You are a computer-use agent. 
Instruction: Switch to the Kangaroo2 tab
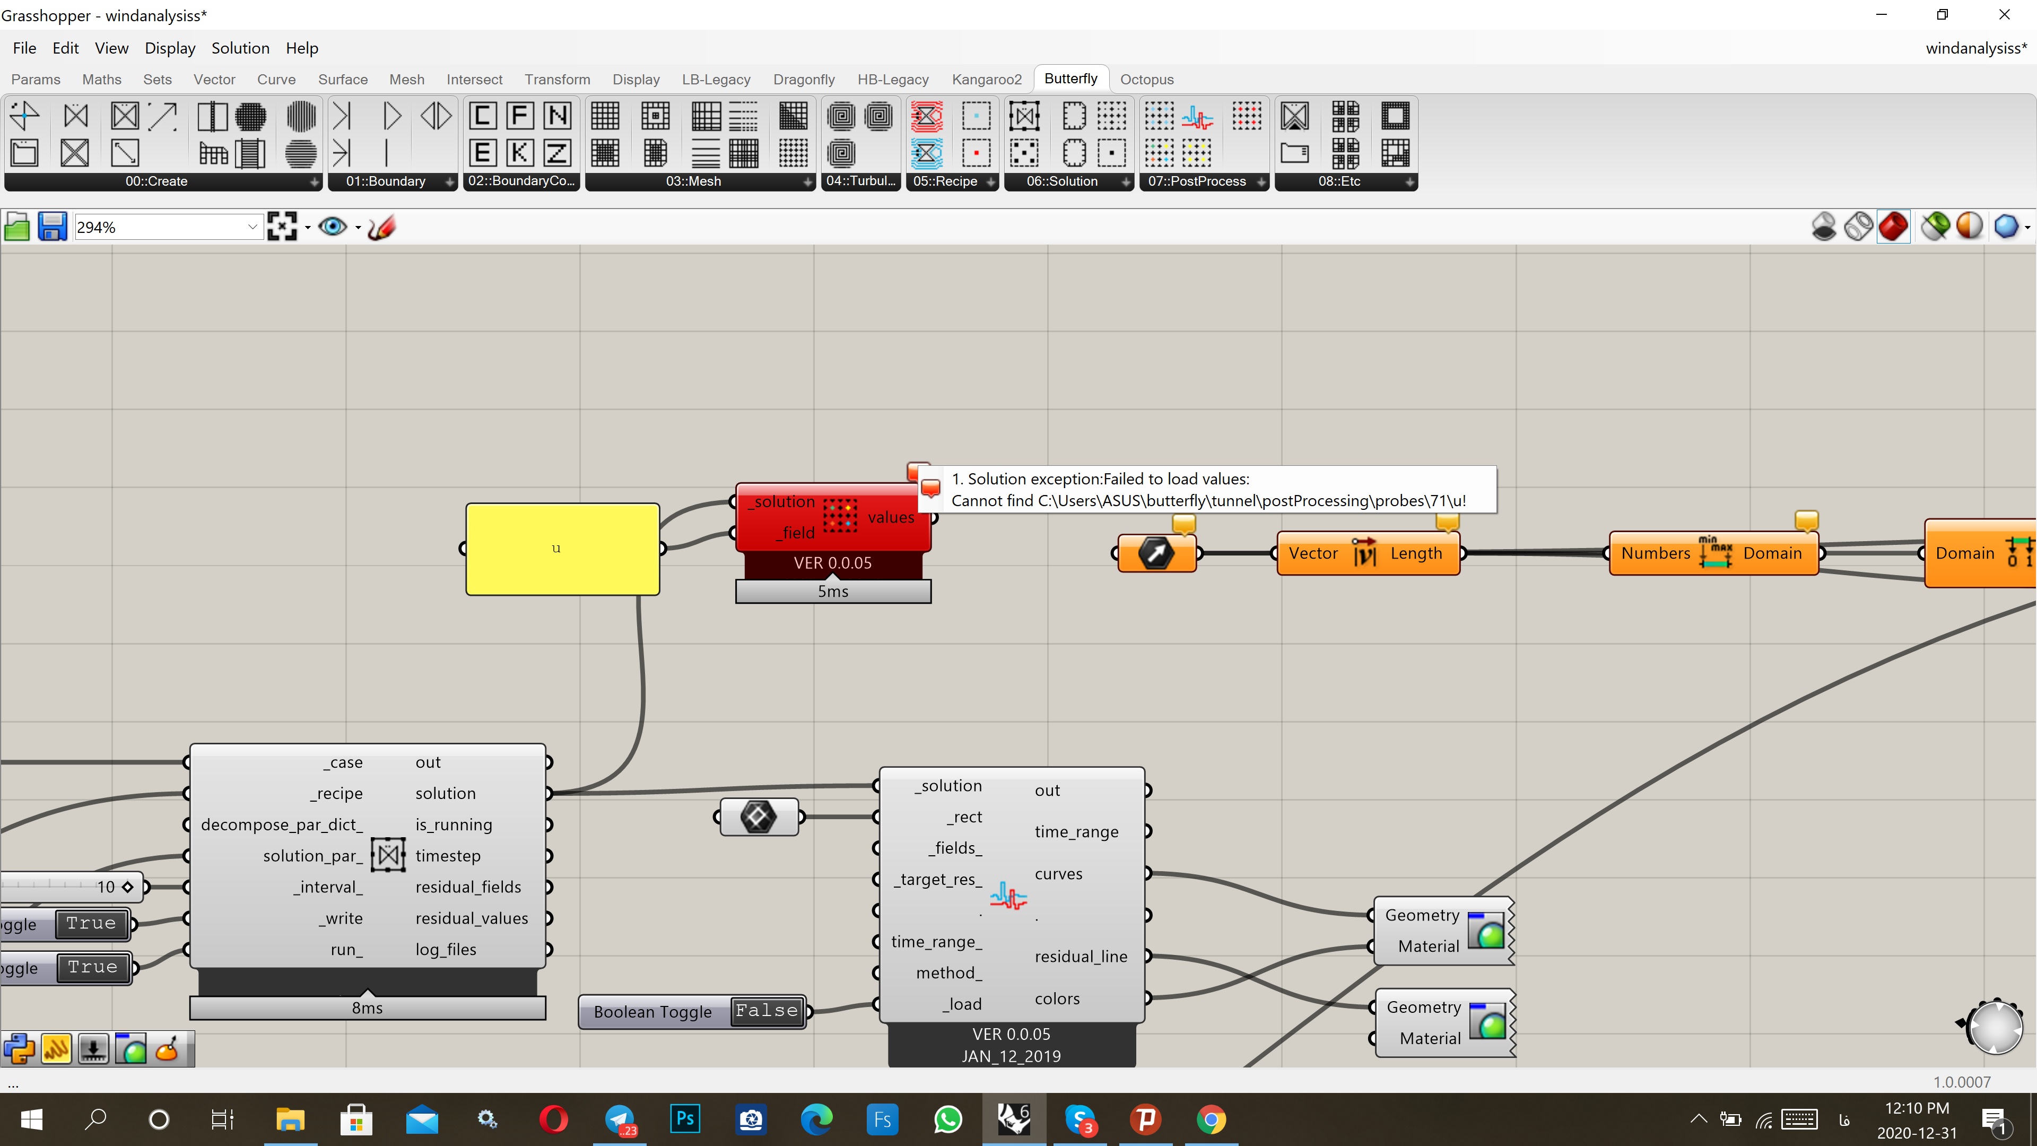(x=986, y=79)
